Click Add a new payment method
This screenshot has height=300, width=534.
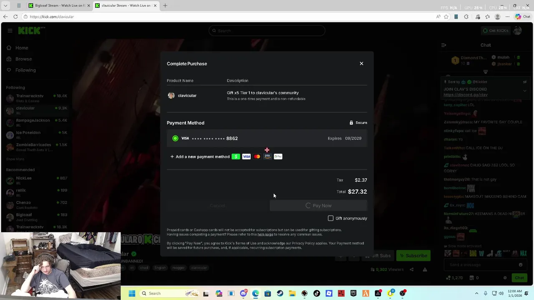point(200,157)
